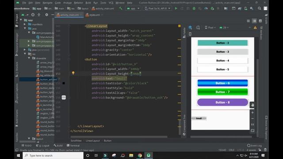The height and width of the screenshot is (159, 283).
Task: Expand the manifests folder
Action: coord(25,24)
